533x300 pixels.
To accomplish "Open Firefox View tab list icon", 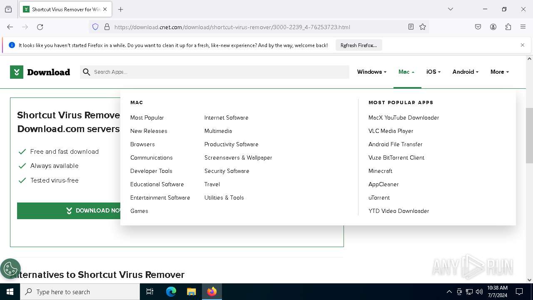I will click(8, 9).
